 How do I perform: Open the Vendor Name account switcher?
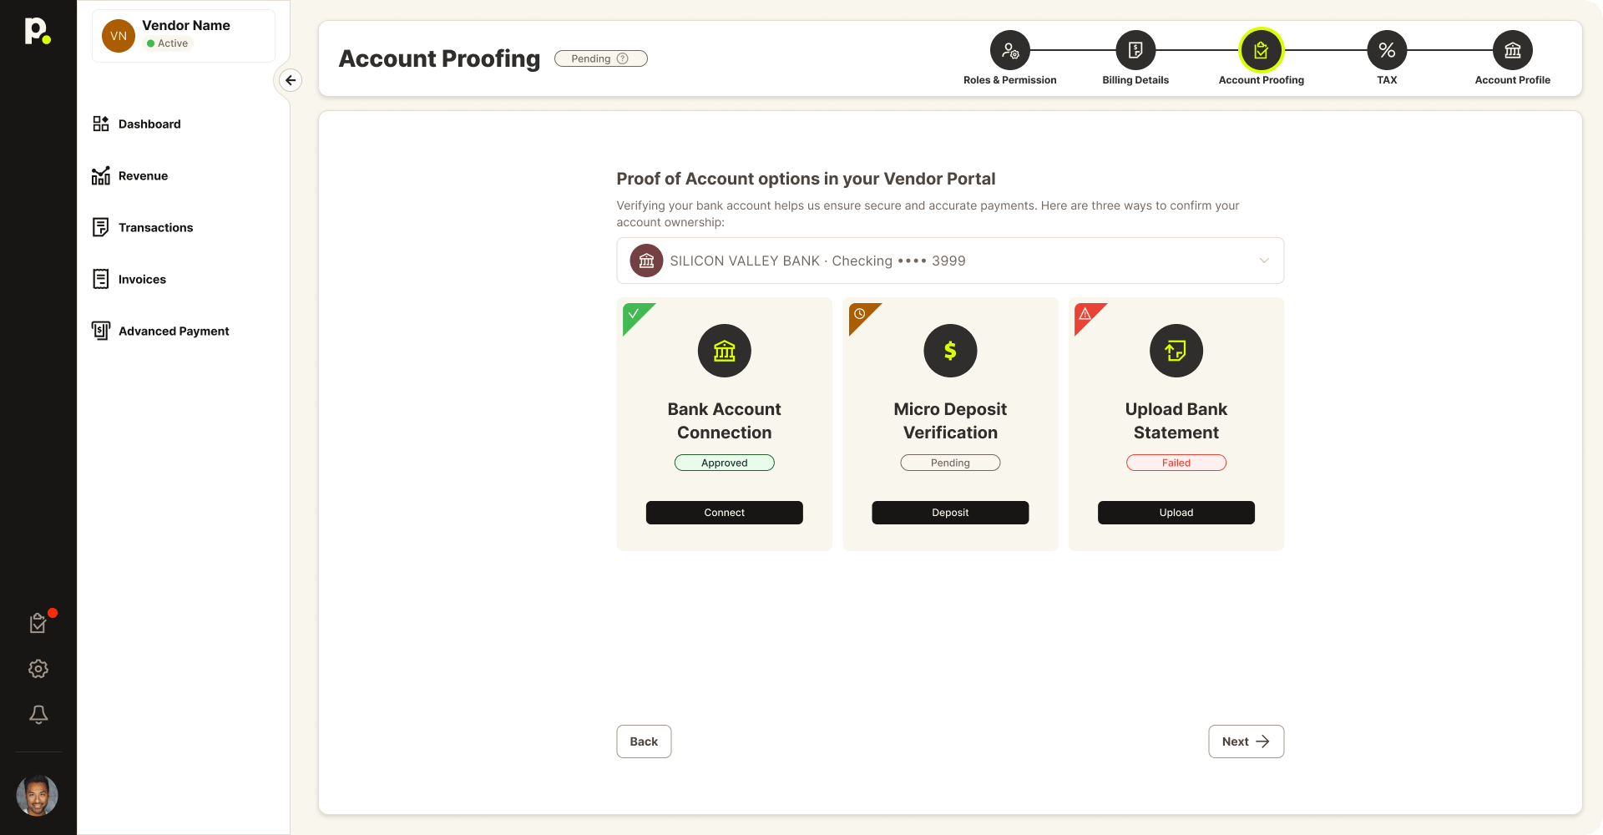tap(184, 35)
